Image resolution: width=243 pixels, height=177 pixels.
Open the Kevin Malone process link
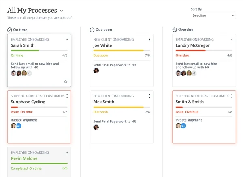(24, 158)
